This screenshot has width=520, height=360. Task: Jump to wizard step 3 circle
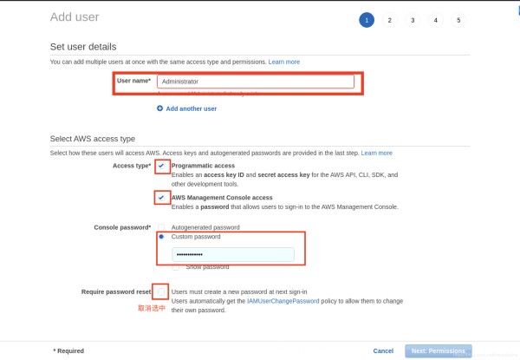(413, 20)
